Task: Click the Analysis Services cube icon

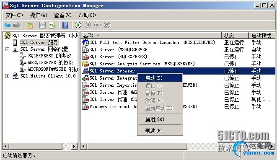Action: tap(85, 64)
